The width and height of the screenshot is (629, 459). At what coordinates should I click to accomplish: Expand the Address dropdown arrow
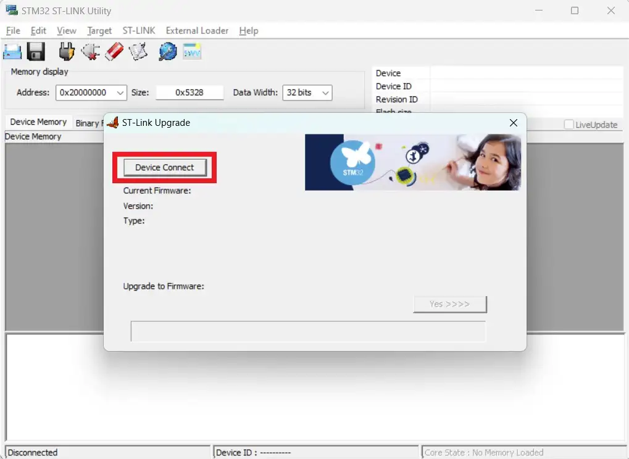point(120,93)
